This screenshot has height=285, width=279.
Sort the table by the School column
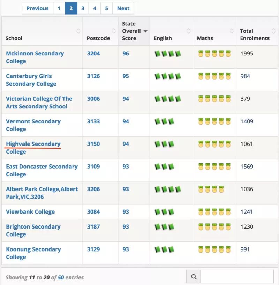(42, 31)
